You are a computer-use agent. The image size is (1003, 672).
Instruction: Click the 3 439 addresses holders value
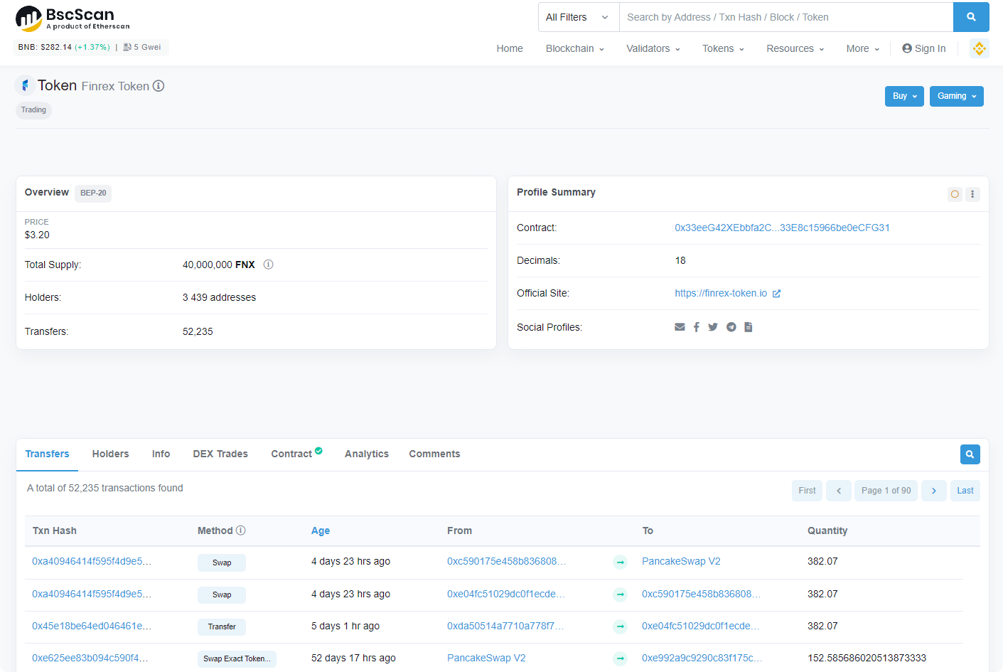[x=219, y=298]
